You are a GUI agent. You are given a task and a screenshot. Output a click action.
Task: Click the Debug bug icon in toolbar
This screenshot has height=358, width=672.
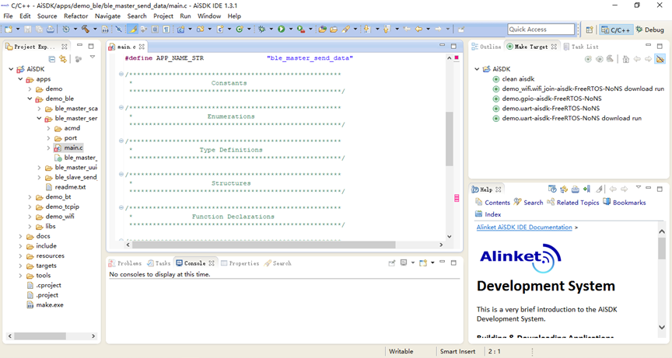[x=261, y=29]
